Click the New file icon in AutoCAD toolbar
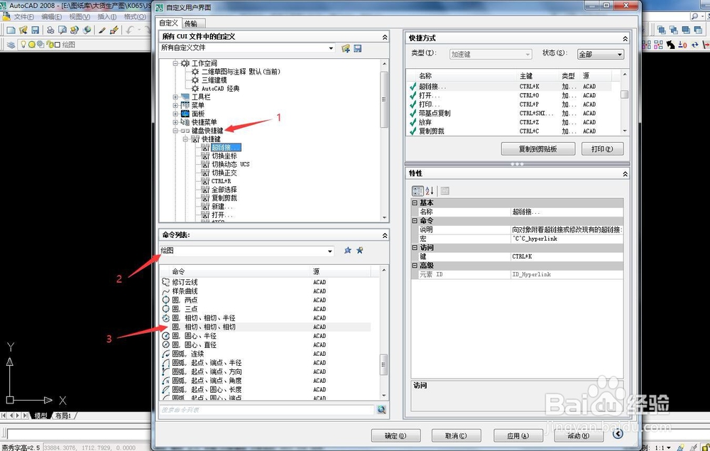Screen dimensions: 710x451 pyautogui.click(x=11, y=30)
